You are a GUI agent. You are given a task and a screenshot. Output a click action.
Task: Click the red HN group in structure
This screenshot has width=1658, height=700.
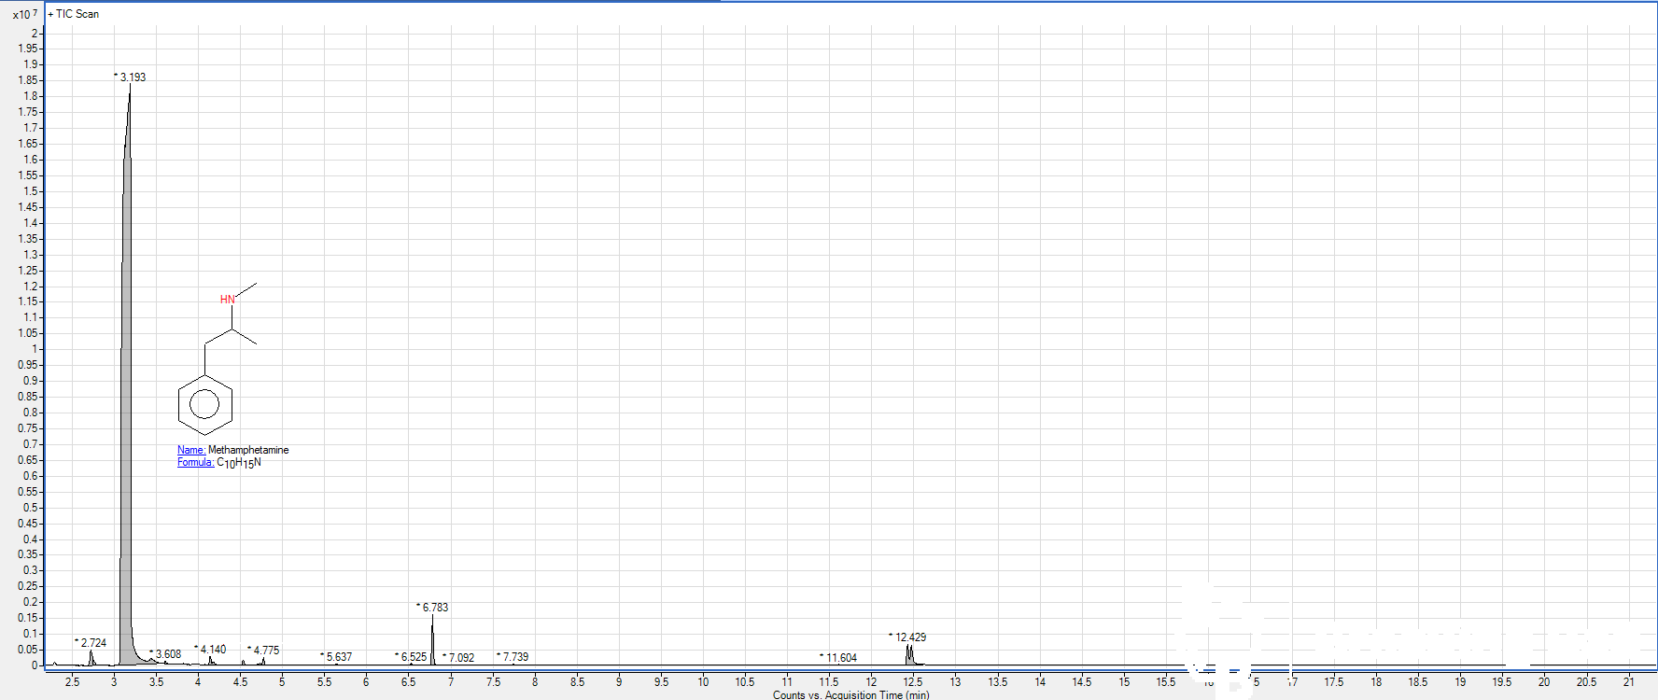point(228,300)
